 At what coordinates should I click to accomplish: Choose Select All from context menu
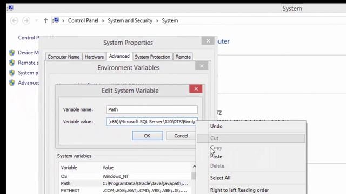(251, 178)
